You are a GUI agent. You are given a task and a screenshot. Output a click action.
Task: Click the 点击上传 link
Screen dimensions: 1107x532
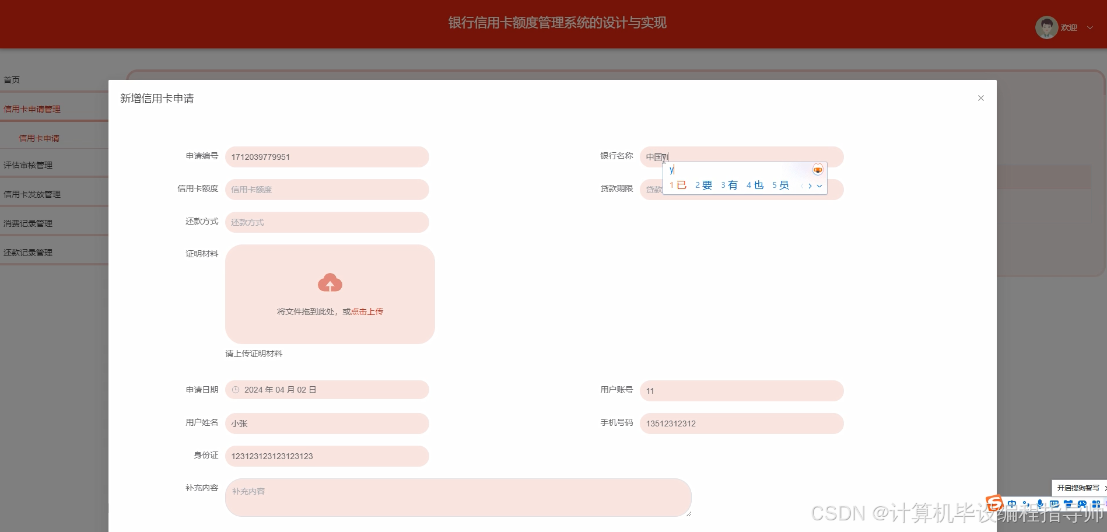point(367,311)
